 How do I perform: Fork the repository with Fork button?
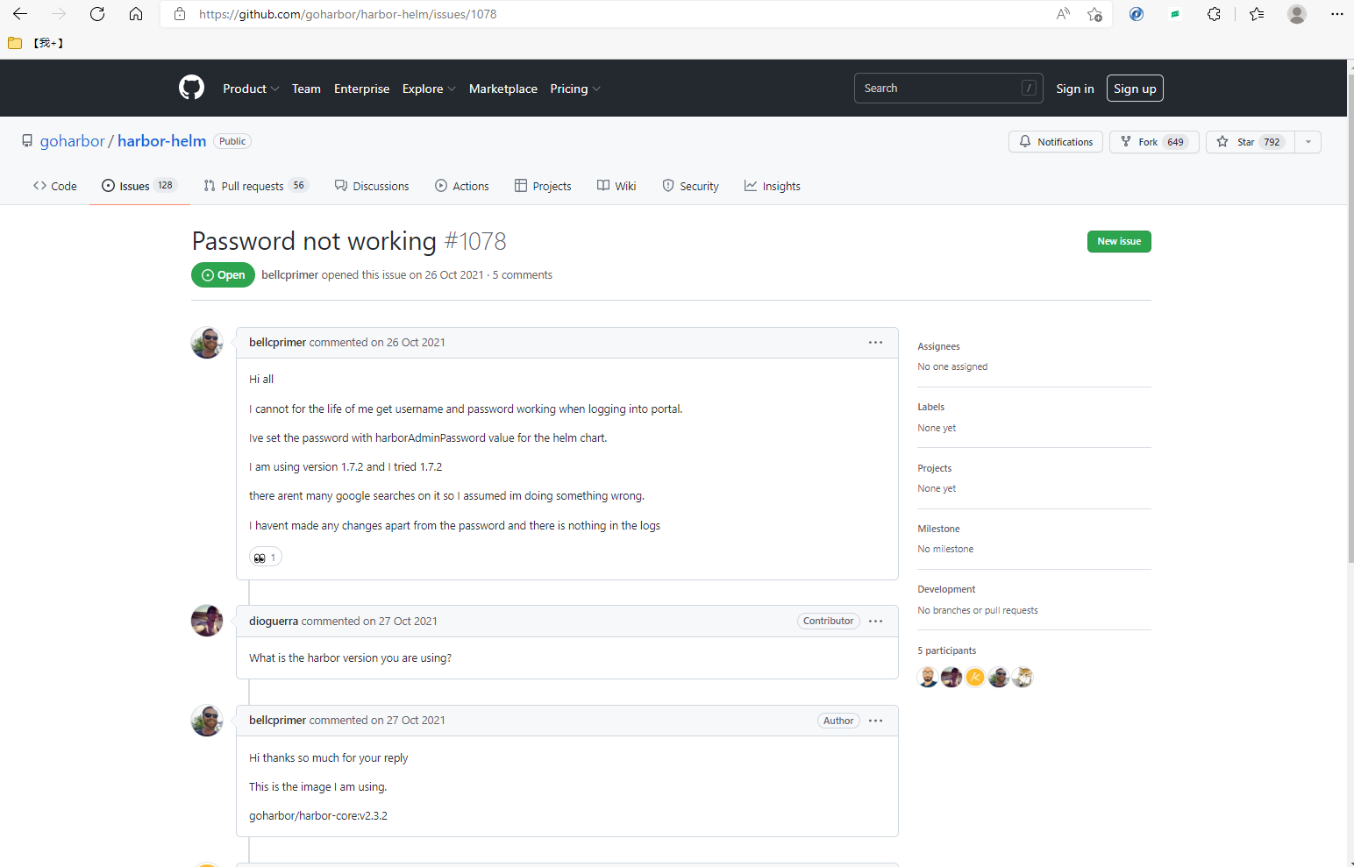(x=1154, y=142)
